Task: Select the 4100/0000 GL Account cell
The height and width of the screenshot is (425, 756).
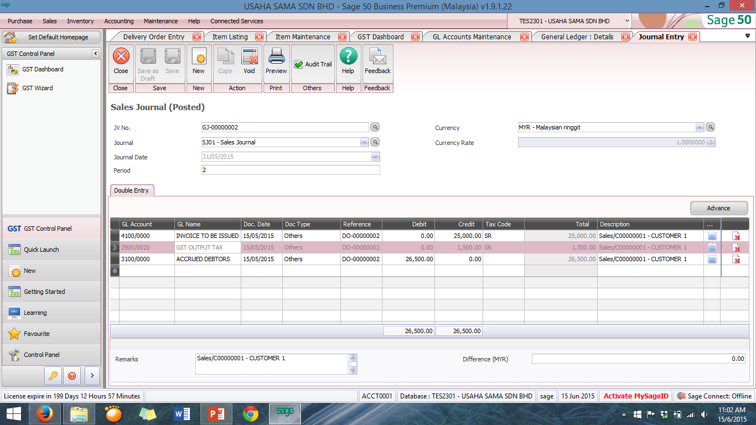Action: coord(147,236)
